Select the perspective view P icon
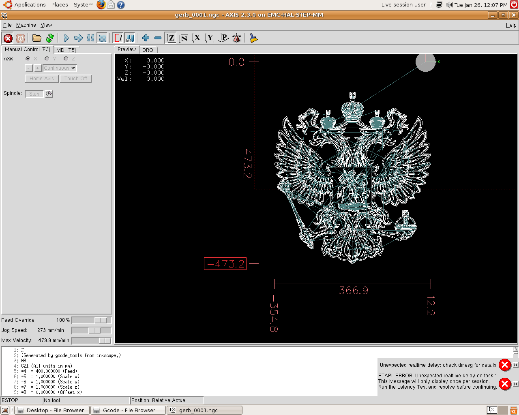 (x=223, y=38)
